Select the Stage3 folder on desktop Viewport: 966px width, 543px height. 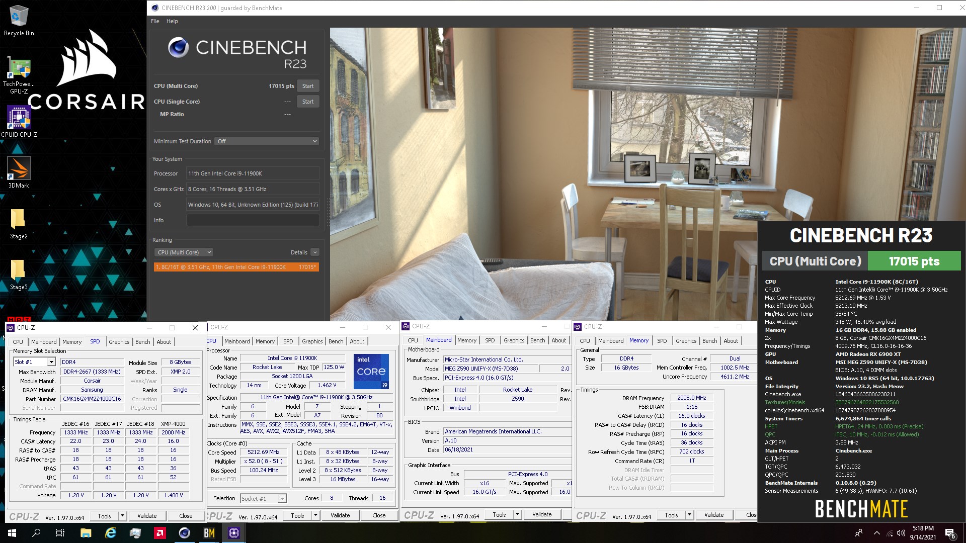pyautogui.click(x=19, y=275)
